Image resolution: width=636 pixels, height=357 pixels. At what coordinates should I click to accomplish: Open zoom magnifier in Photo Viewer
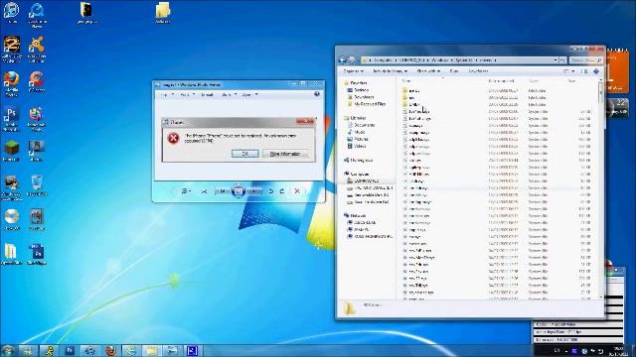[x=186, y=191]
